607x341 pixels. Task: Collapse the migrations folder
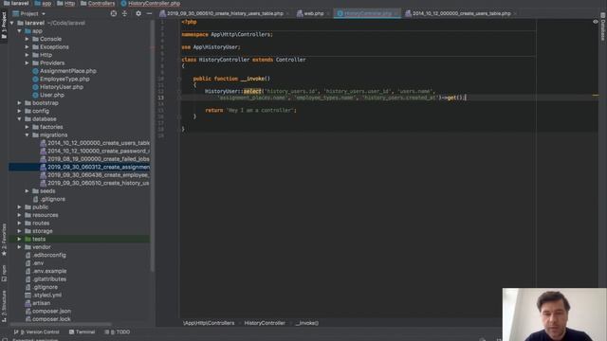click(28, 135)
